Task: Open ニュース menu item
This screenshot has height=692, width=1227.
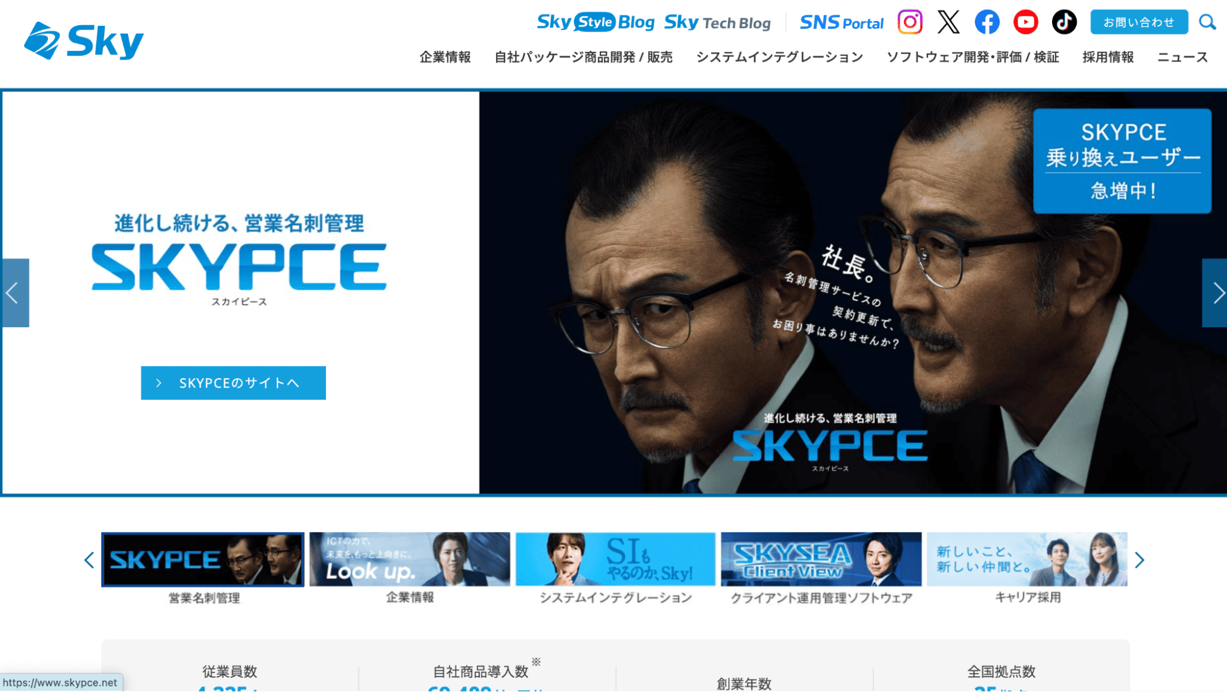Action: click(x=1182, y=57)
